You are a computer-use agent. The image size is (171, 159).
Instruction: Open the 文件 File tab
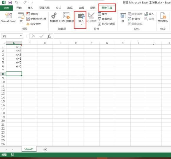tap(6, 8)
